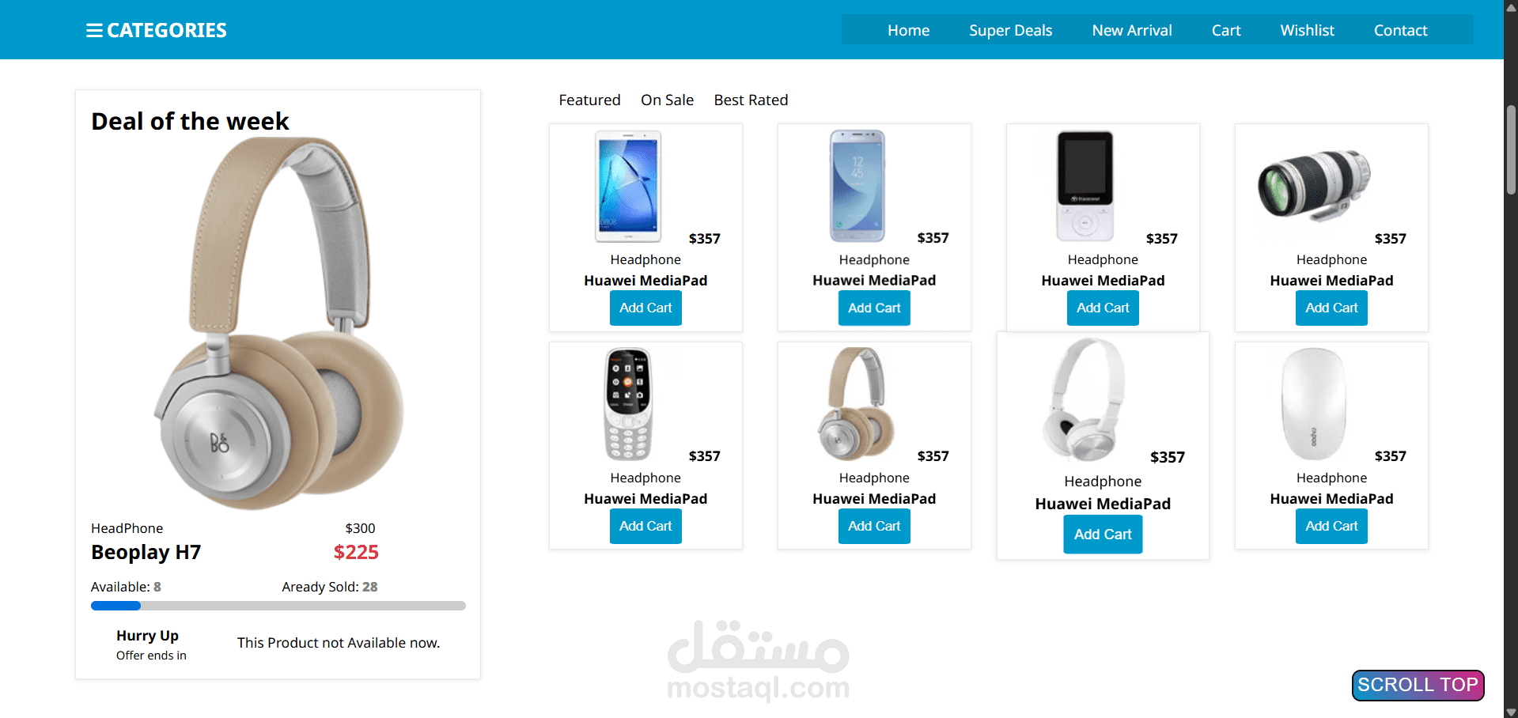Click the availability progress bar
The height and width of the screenshot is (718, 1518).
[x=278, y=606]
